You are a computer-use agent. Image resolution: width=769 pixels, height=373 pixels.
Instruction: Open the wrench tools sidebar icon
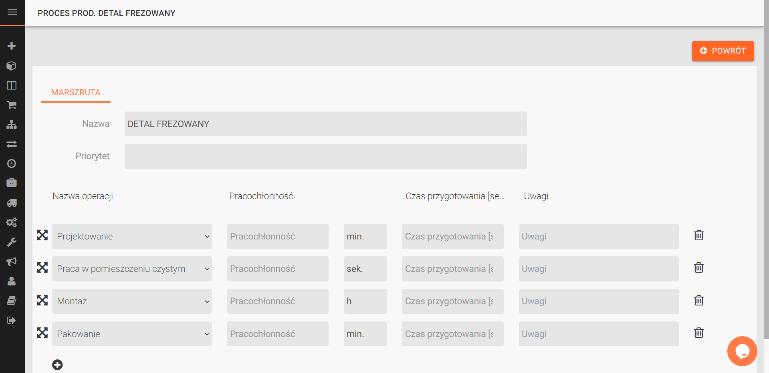tap(12, 242)
